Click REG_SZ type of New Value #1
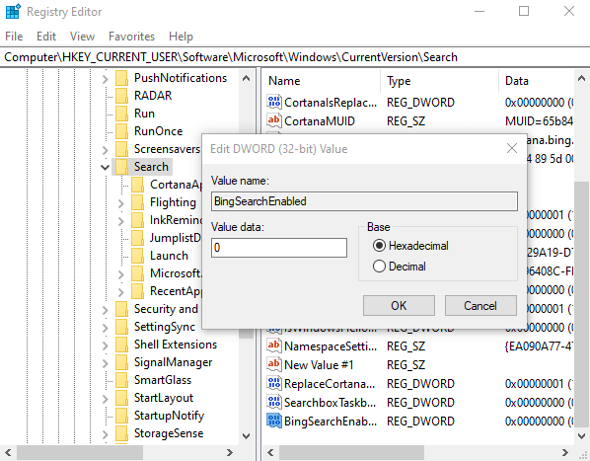The image size is (590, 461). click(406, 365)
